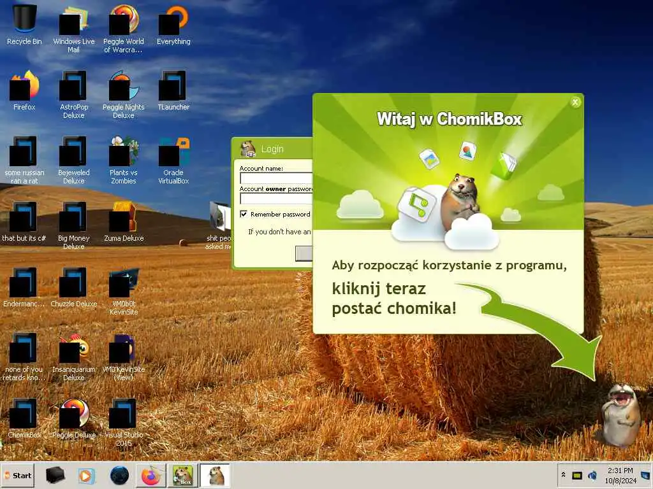Screen dimensions: 653x489
Task: Launch Windows Live Mail from desktop
Action: coord(74,28)
